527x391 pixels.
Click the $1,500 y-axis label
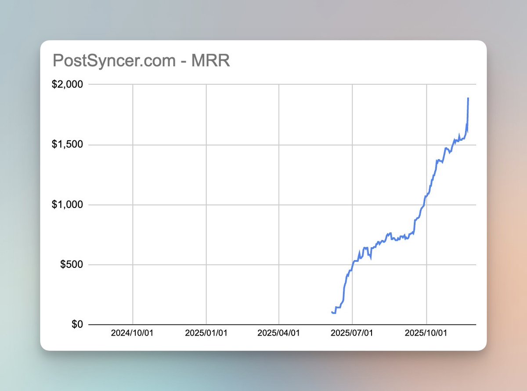coord(67,145)
